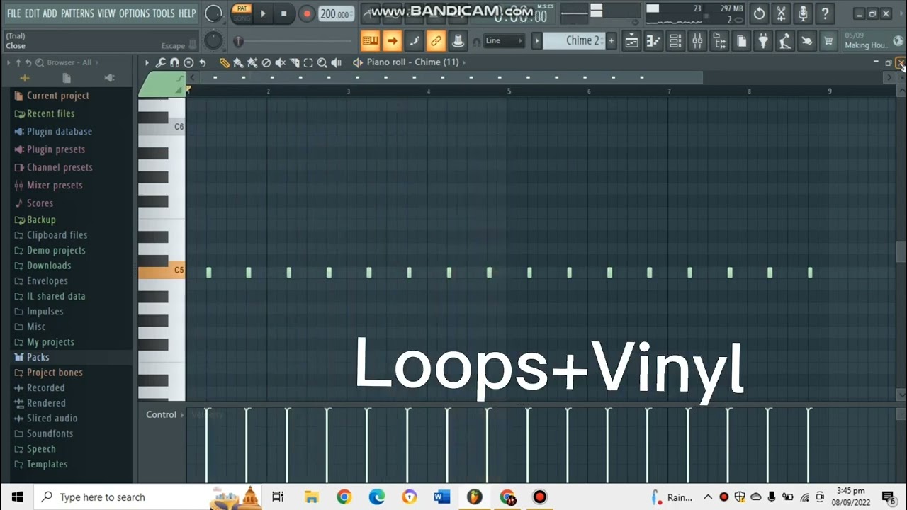
Task: Switch the PAT/SONG mode toggle
Action: (x=242, y=13)
